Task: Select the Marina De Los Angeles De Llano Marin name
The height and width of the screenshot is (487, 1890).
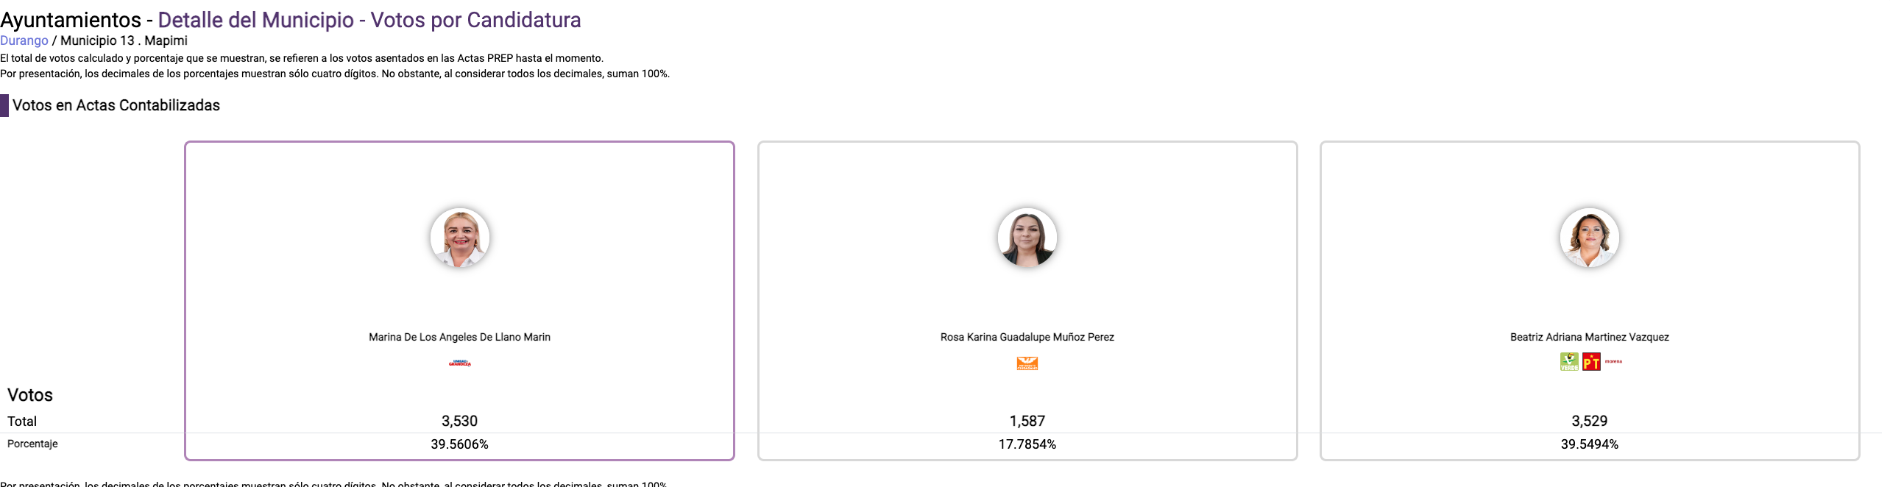Action: pos(459,337)
